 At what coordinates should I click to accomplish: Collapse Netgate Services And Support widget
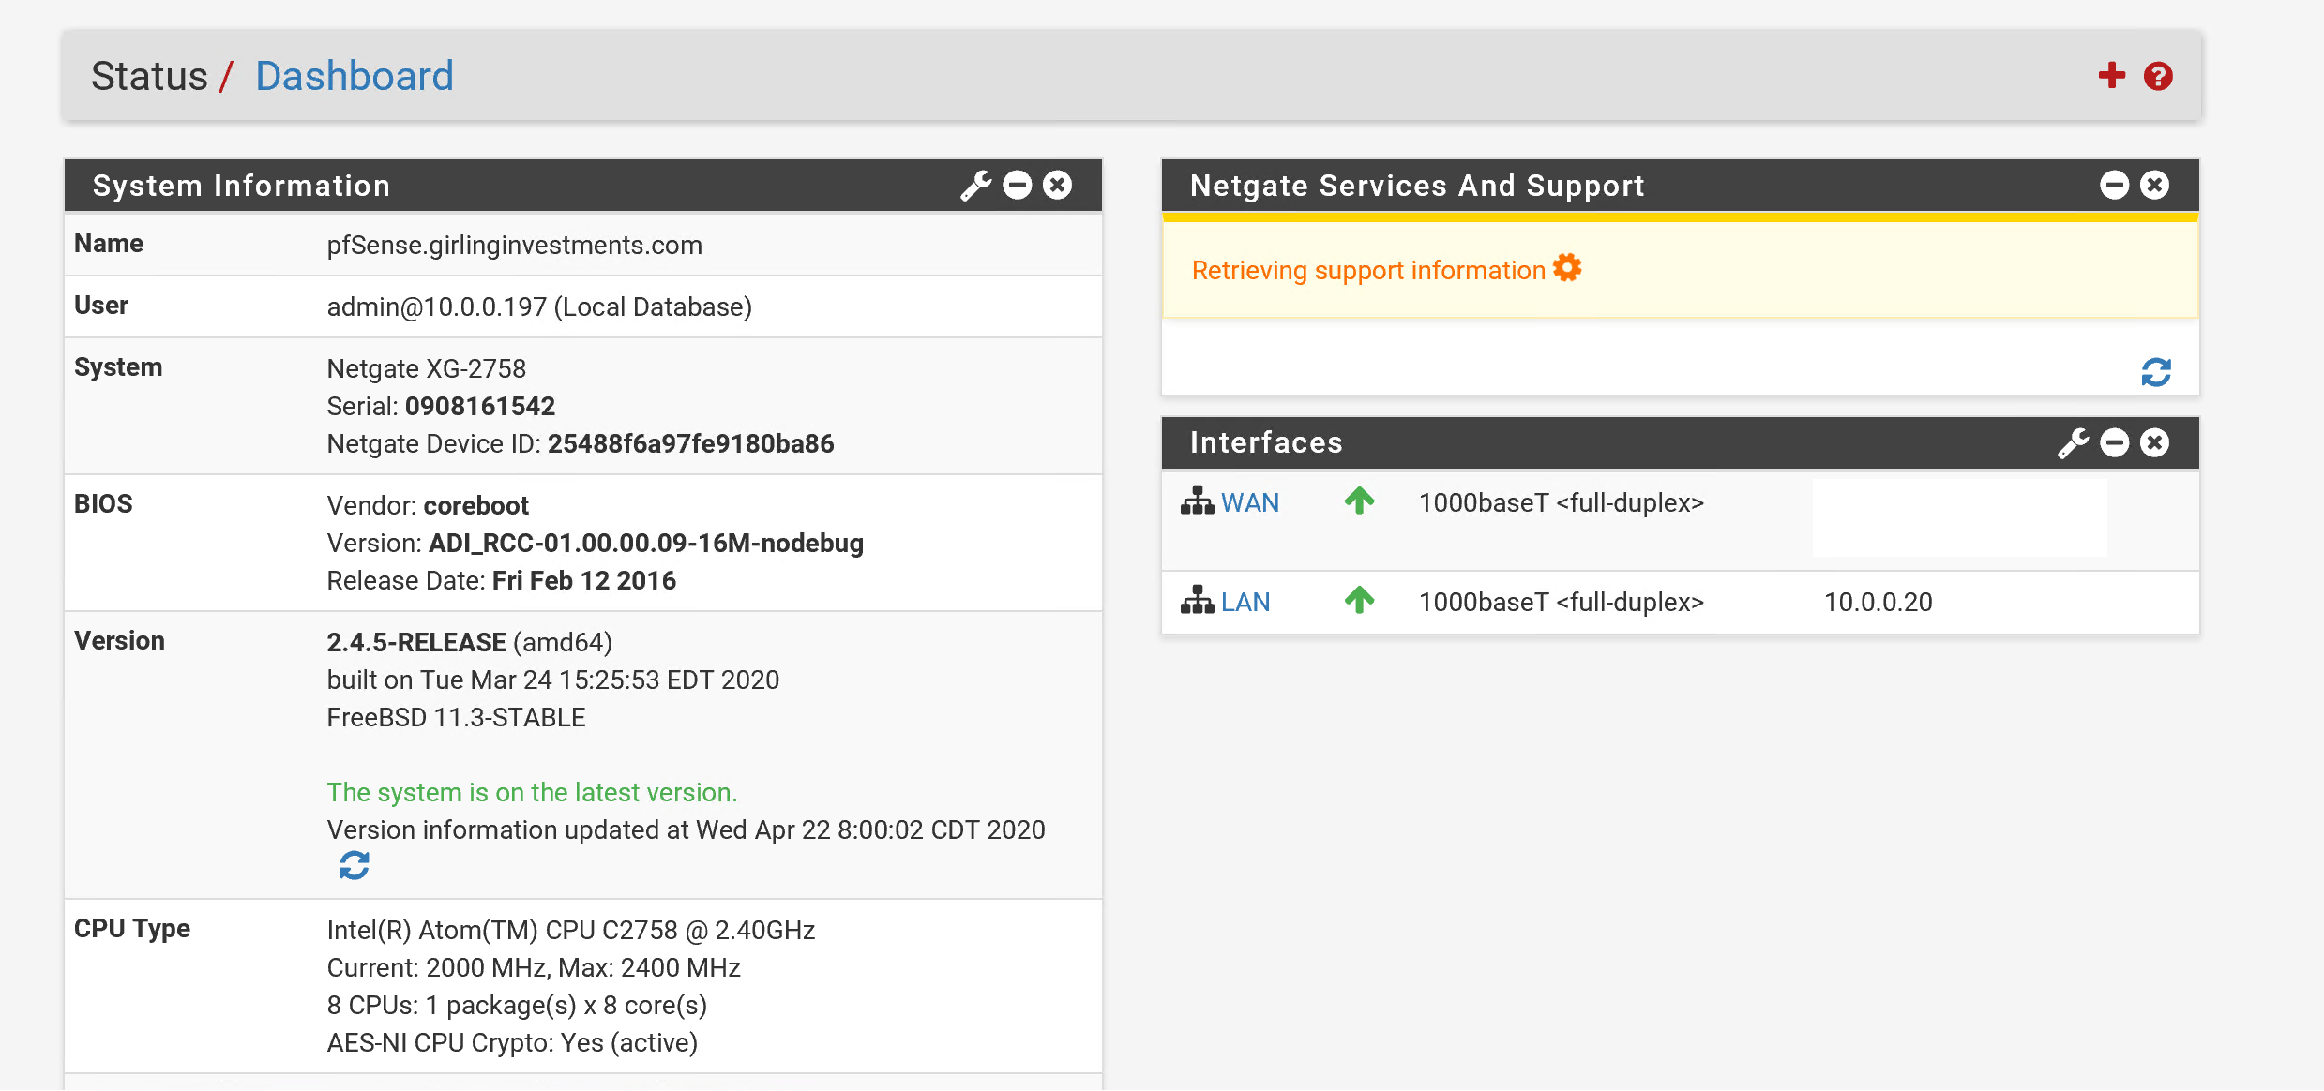(2114, 186)
